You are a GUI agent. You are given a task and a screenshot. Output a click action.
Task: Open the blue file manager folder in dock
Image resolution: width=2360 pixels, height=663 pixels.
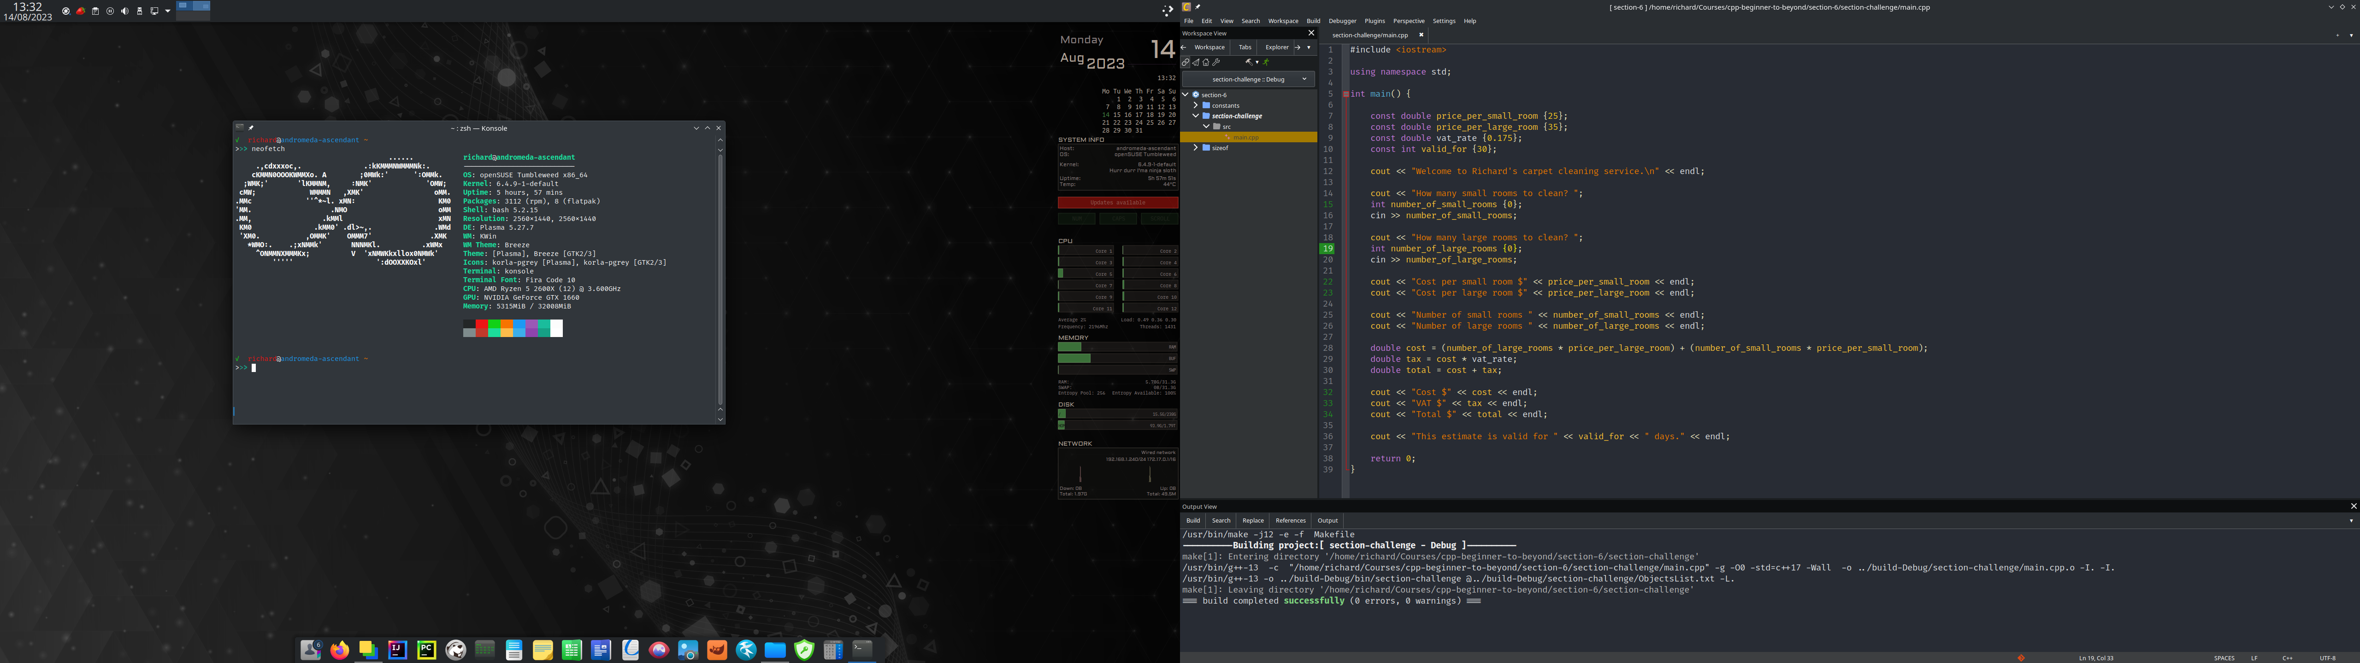tap(775, 650)
